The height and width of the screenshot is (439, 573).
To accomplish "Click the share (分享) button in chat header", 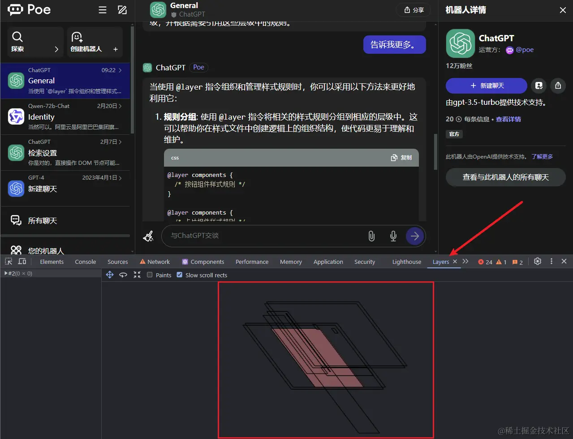I will (414, 10).
